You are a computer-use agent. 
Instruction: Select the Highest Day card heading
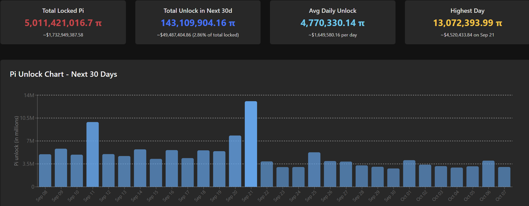pyautogui.click(x=467, y=11)
